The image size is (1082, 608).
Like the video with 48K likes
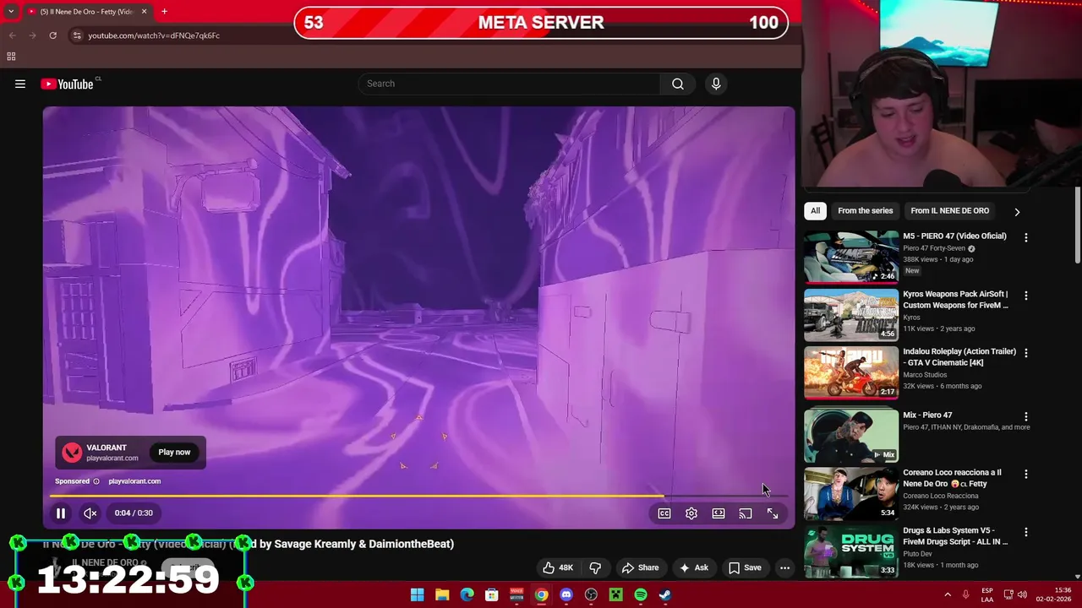click(x=558, y=567)
